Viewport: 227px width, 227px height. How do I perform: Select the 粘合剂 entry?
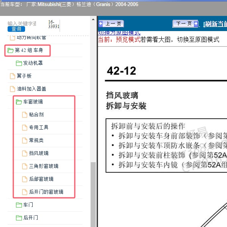point(36,115)
